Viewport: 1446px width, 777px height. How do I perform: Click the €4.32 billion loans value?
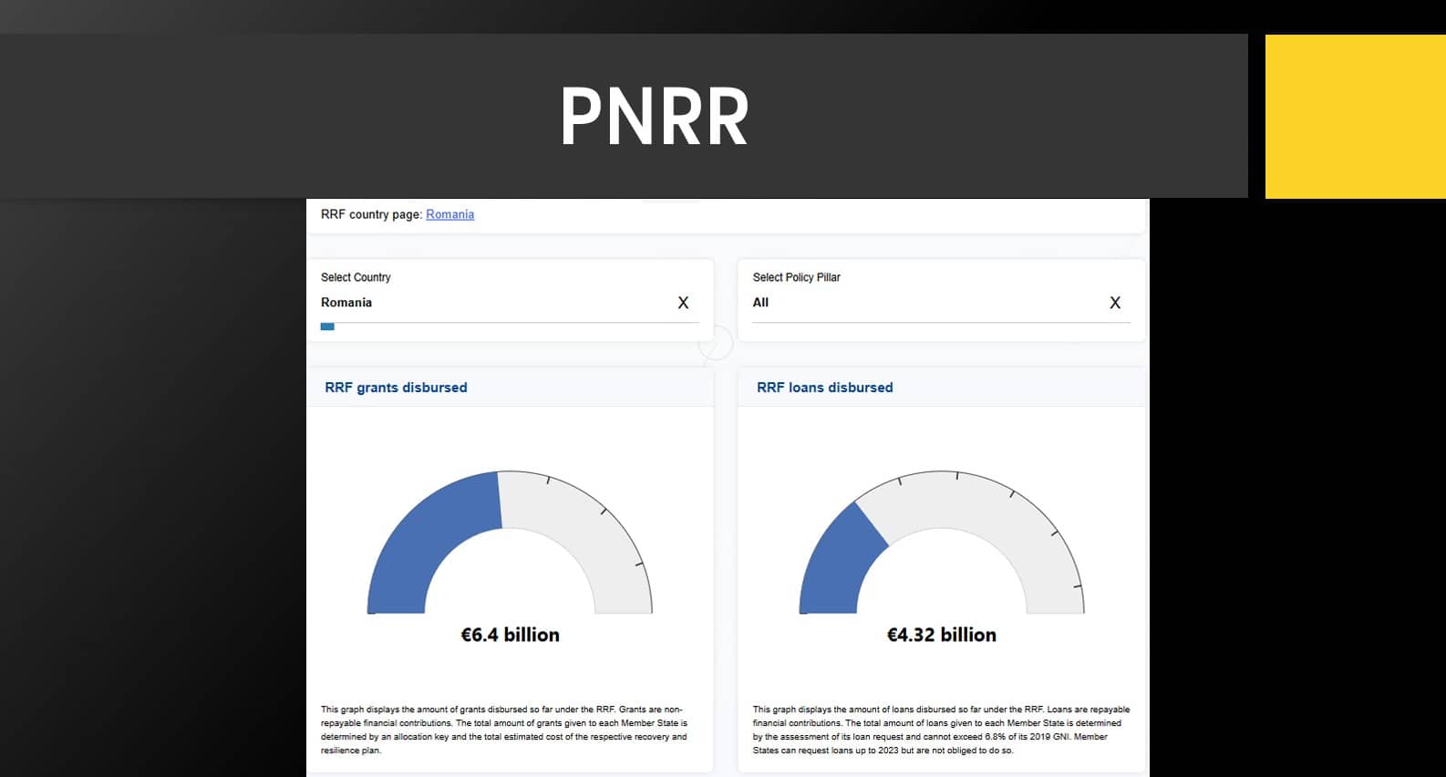coord(941,635)
